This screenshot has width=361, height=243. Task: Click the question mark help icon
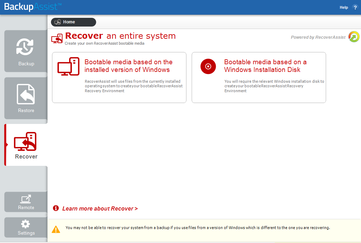[x=355, y=7]
